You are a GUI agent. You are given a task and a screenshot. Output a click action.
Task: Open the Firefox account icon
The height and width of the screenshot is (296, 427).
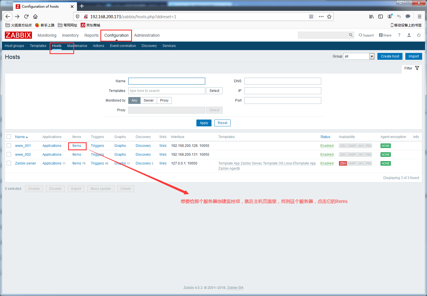390,17
